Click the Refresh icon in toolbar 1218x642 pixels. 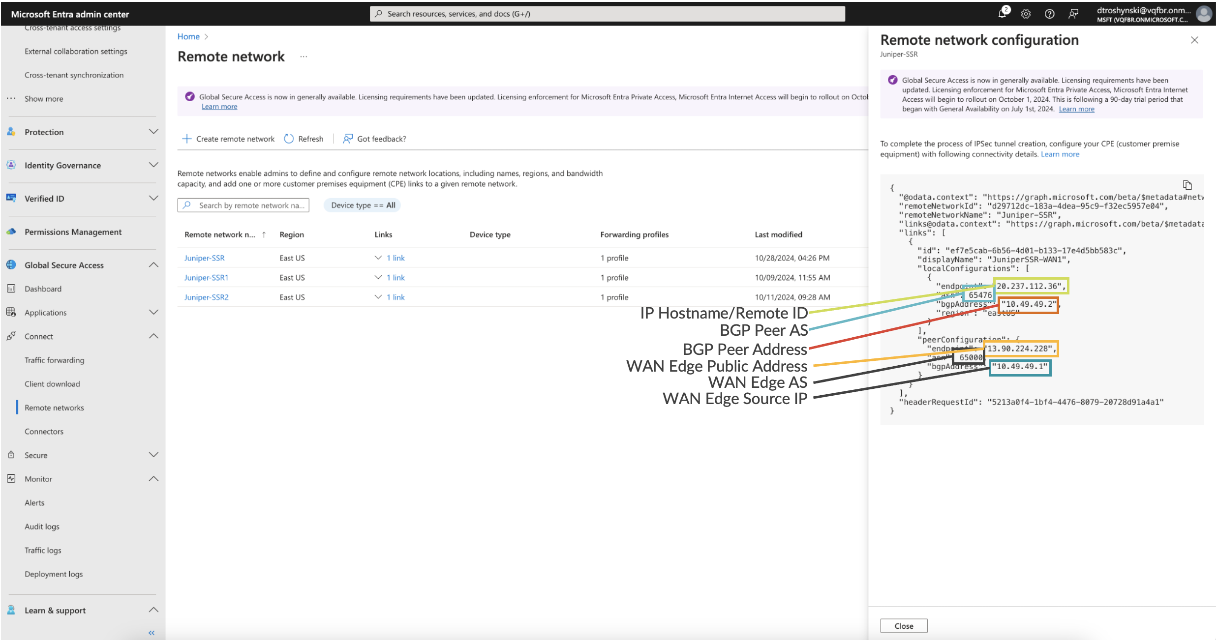pos(289,139)
